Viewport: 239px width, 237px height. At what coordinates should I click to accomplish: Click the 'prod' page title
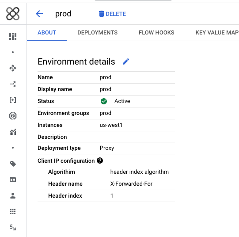(63, 14)
